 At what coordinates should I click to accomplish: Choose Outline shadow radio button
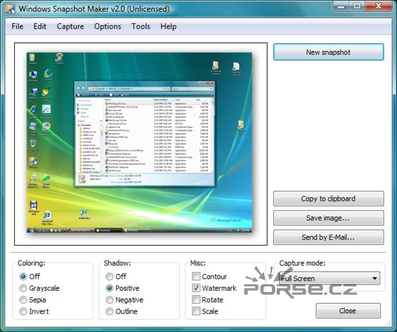pos(110,311)
